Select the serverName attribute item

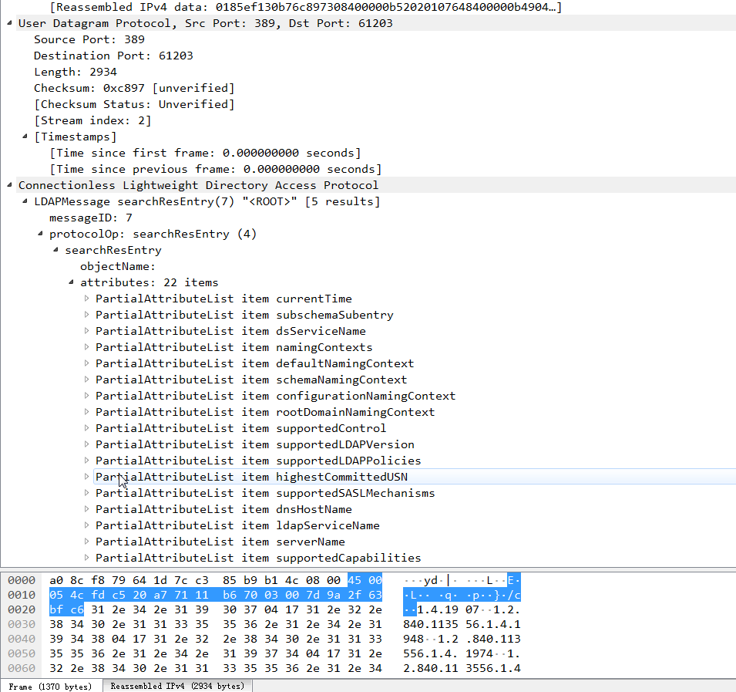[231, 542]
